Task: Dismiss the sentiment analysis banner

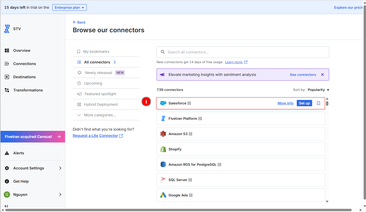Action: pyautogui.click(x=322, y=75)
